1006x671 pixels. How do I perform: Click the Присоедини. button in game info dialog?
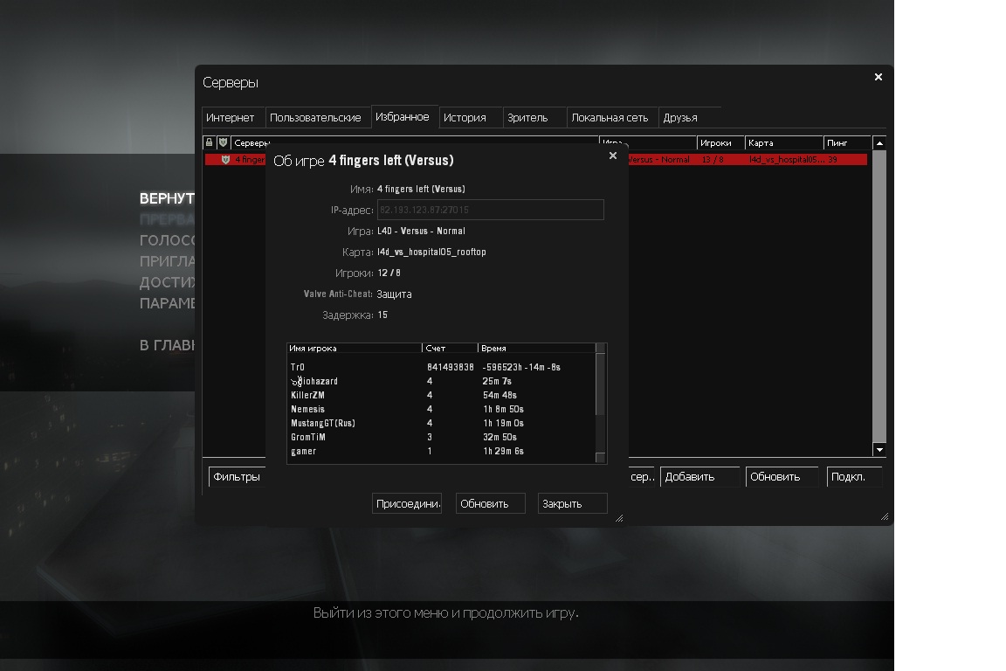coord(408,504)
